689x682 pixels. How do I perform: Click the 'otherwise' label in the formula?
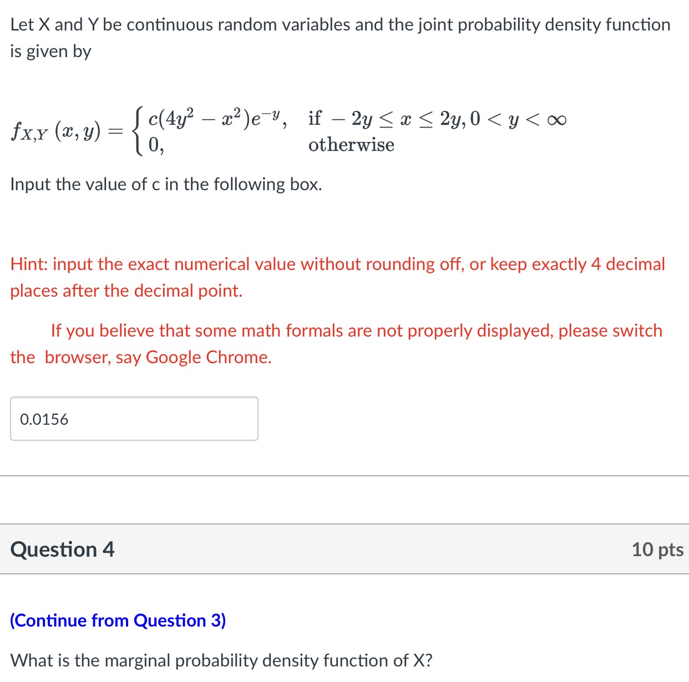tap(351, 145)
